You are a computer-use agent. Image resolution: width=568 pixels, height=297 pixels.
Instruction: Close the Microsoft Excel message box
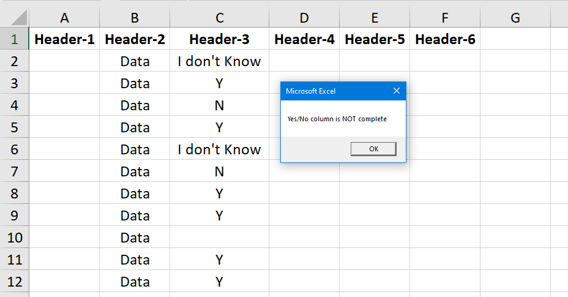397,91
